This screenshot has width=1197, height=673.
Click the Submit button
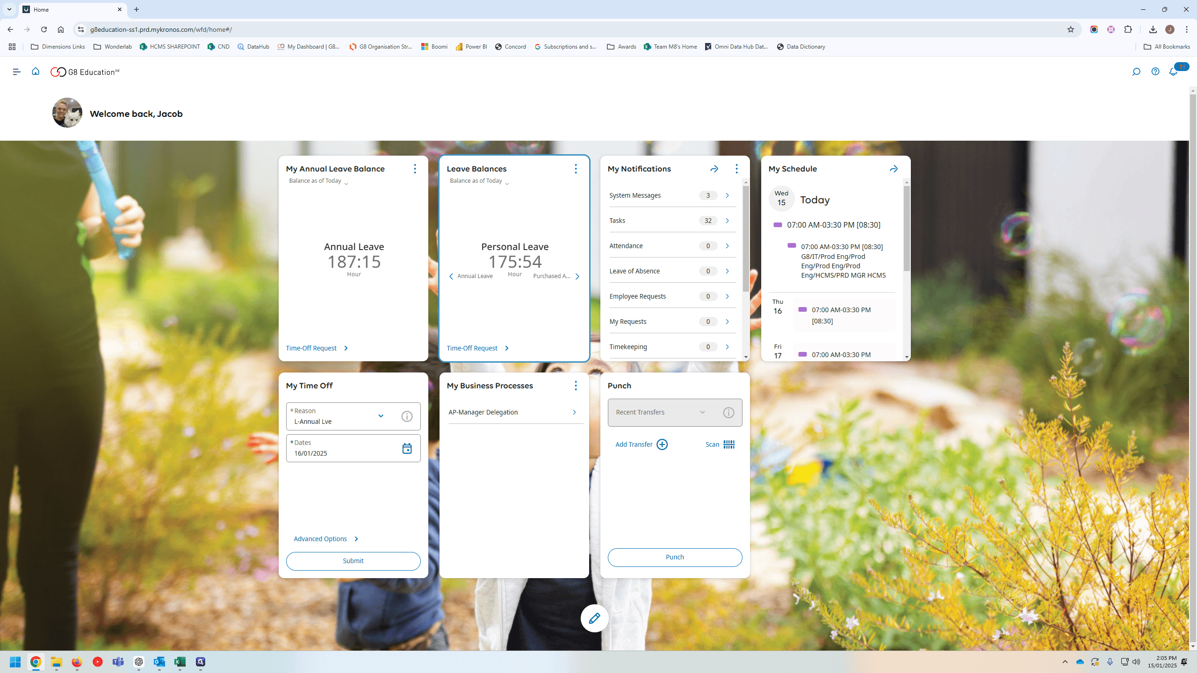353,561
